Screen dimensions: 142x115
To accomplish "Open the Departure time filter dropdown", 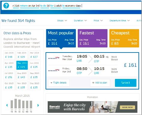I will click(119, 20).
